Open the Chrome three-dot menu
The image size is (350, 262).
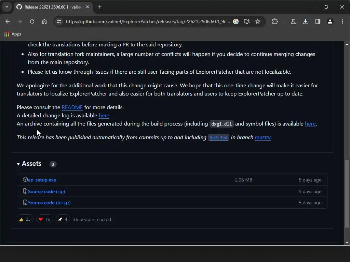(342, 21)
